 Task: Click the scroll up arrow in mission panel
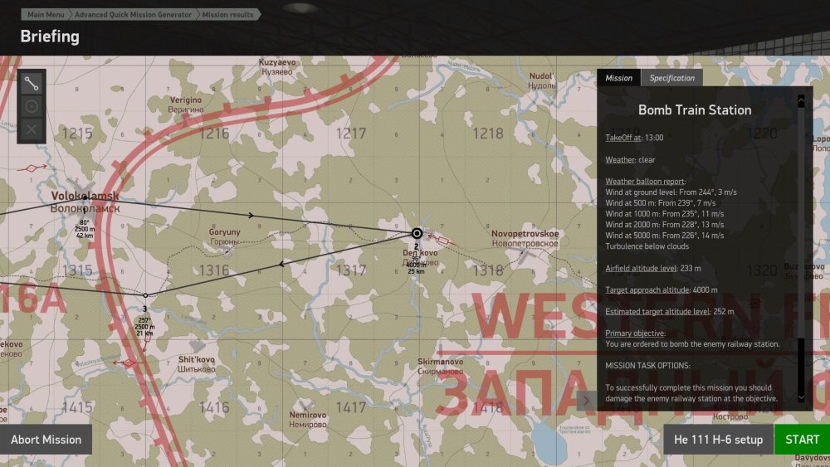(x=801, y=100)
